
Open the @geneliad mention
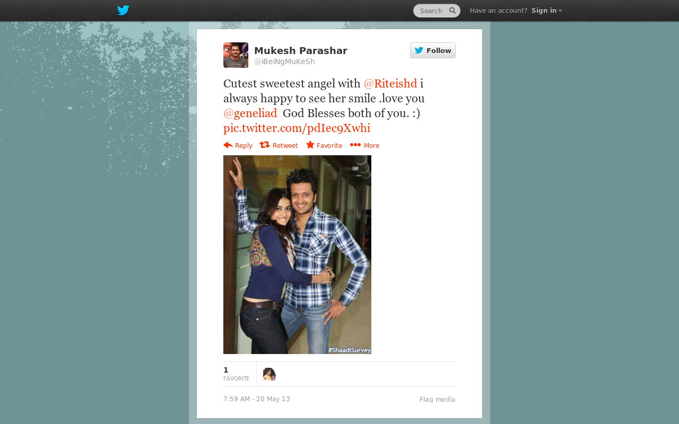click(x=250, y=113)
